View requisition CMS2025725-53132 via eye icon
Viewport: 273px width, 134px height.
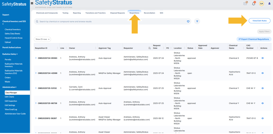click(262, 88)
